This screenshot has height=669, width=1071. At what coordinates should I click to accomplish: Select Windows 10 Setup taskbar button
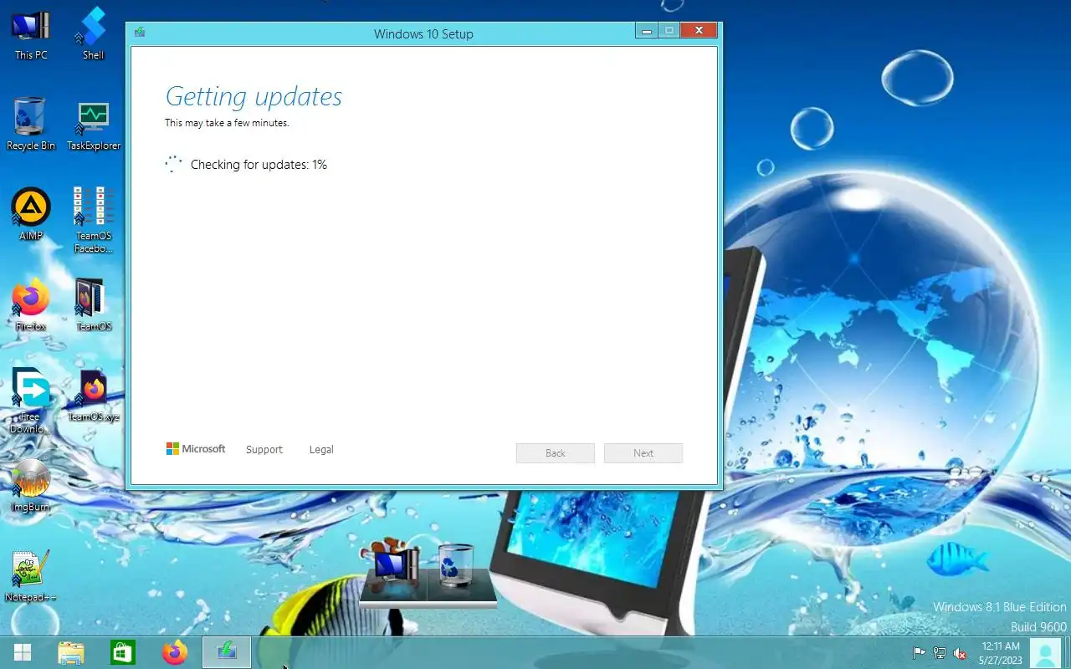point(227,652)
